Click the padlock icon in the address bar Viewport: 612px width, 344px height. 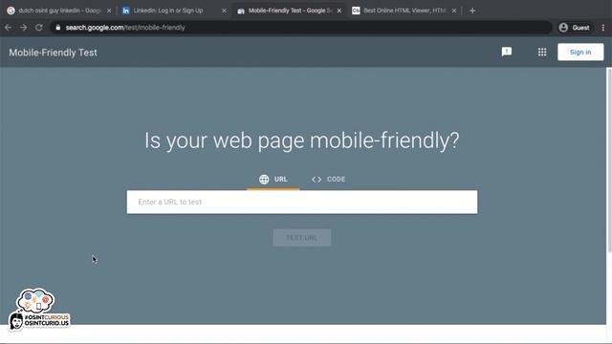pyautogui.click(x=57, y=28)
